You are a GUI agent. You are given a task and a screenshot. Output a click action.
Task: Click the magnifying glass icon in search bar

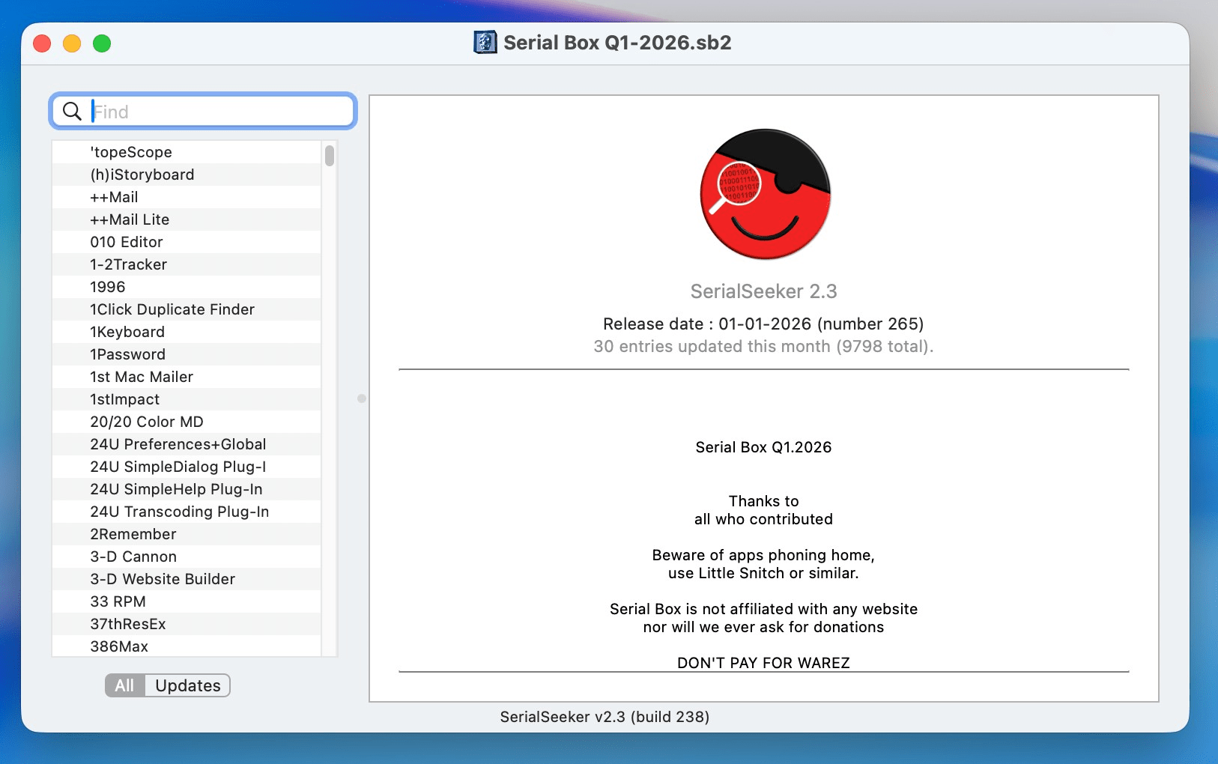pyautogui.click(x=72, y=111)
